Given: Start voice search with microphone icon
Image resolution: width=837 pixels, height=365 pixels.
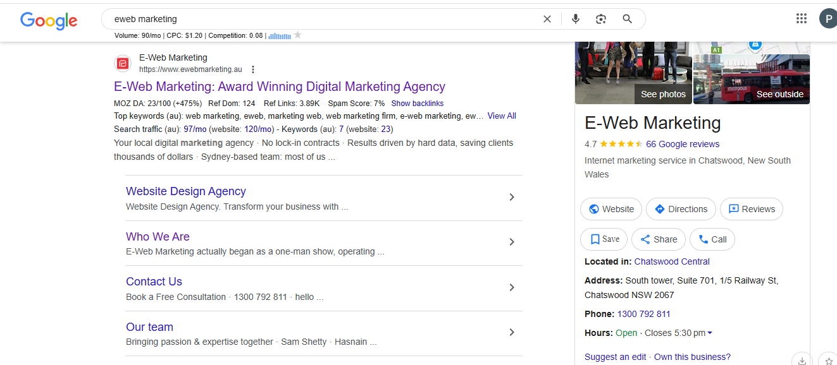Looking at the screenshot, I should click(x=575, y=19).
